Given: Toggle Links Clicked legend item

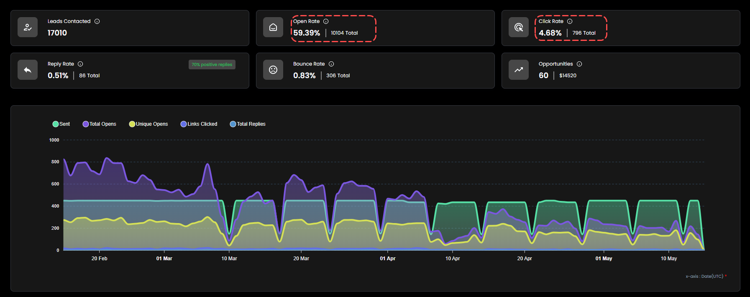Looking at the screenshot, I should coord(199,124).
